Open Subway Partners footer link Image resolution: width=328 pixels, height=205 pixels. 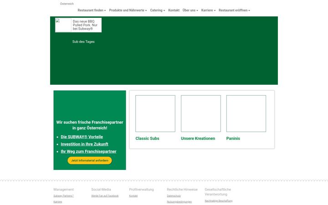click(x=64, y=196)
